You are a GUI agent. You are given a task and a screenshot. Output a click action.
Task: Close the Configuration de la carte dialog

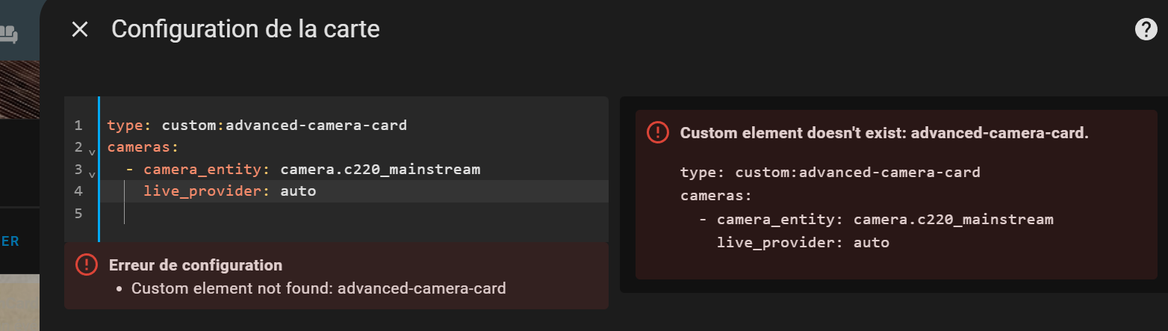[x=80, y=29]
